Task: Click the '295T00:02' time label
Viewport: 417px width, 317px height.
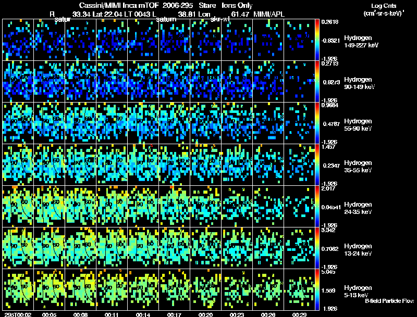Action: [18, 314]
